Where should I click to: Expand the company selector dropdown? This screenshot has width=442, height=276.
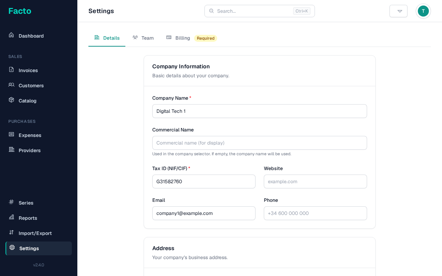point(398,11)
